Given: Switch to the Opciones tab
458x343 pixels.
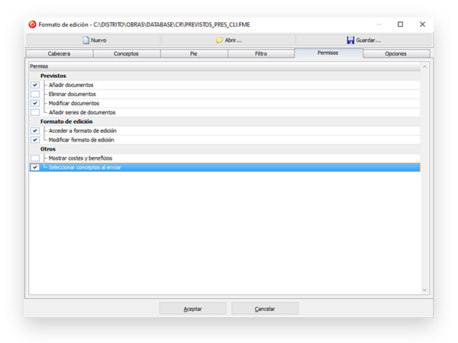Looking at the screenshot, I should 396,53.
